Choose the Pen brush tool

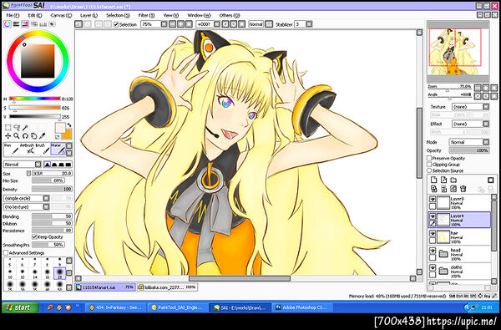click(11, 149)
